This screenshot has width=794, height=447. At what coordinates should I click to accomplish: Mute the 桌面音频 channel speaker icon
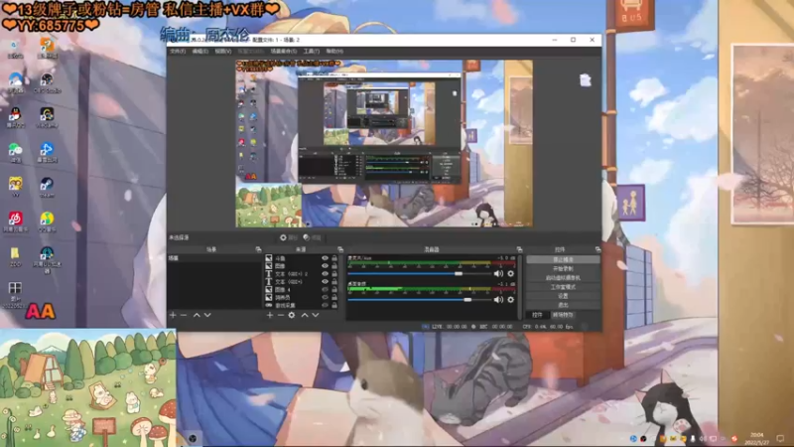tap(498, 300)
